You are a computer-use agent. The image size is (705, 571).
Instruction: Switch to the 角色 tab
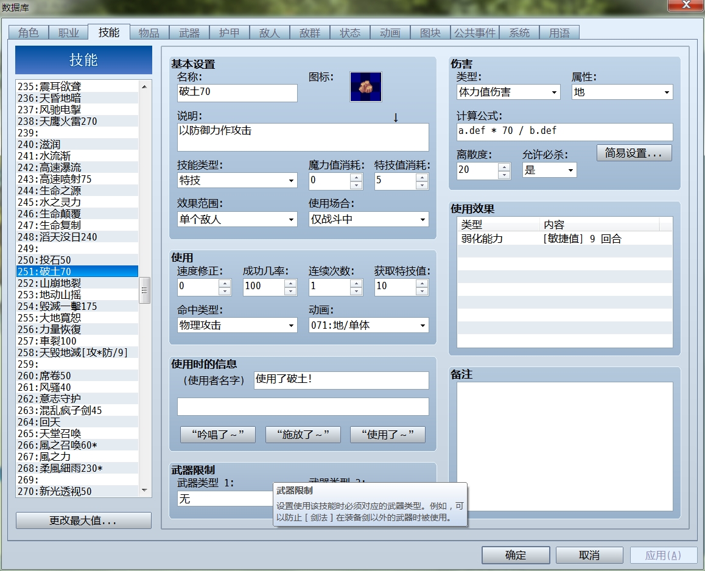[x=29, y=33]
